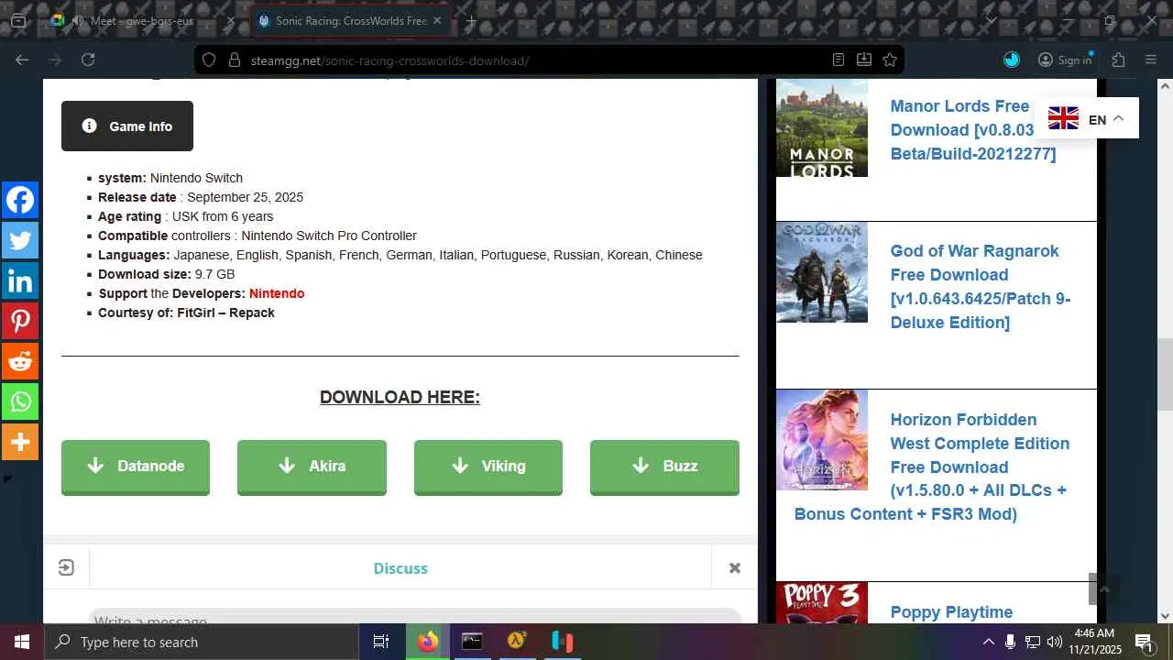Screen dimensions: 1173x660
Task: Download via Akira mirror
Action: coord(312,467)
